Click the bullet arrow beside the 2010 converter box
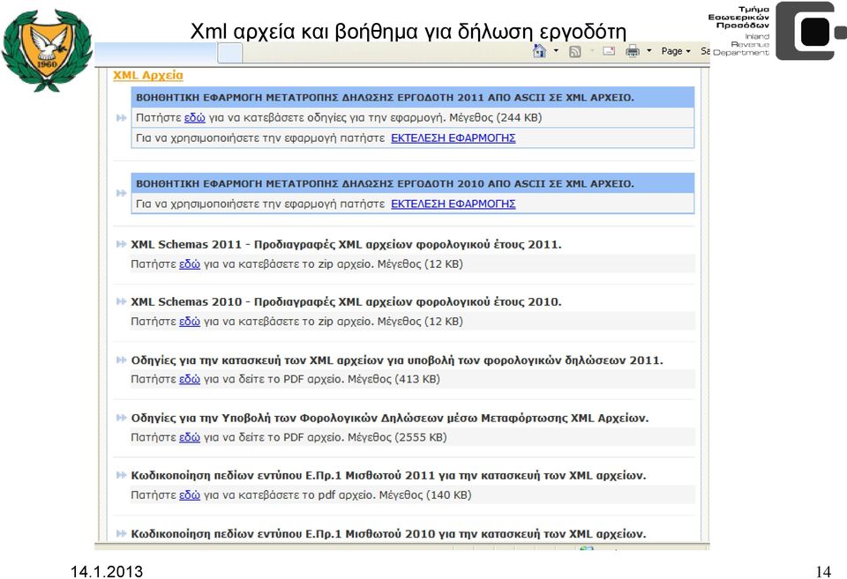 coord(122,193)
